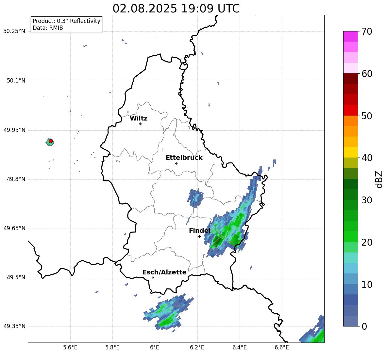
Task: Click the Esch/Alzette location cross marker
Action: click(x=153, y=278)
